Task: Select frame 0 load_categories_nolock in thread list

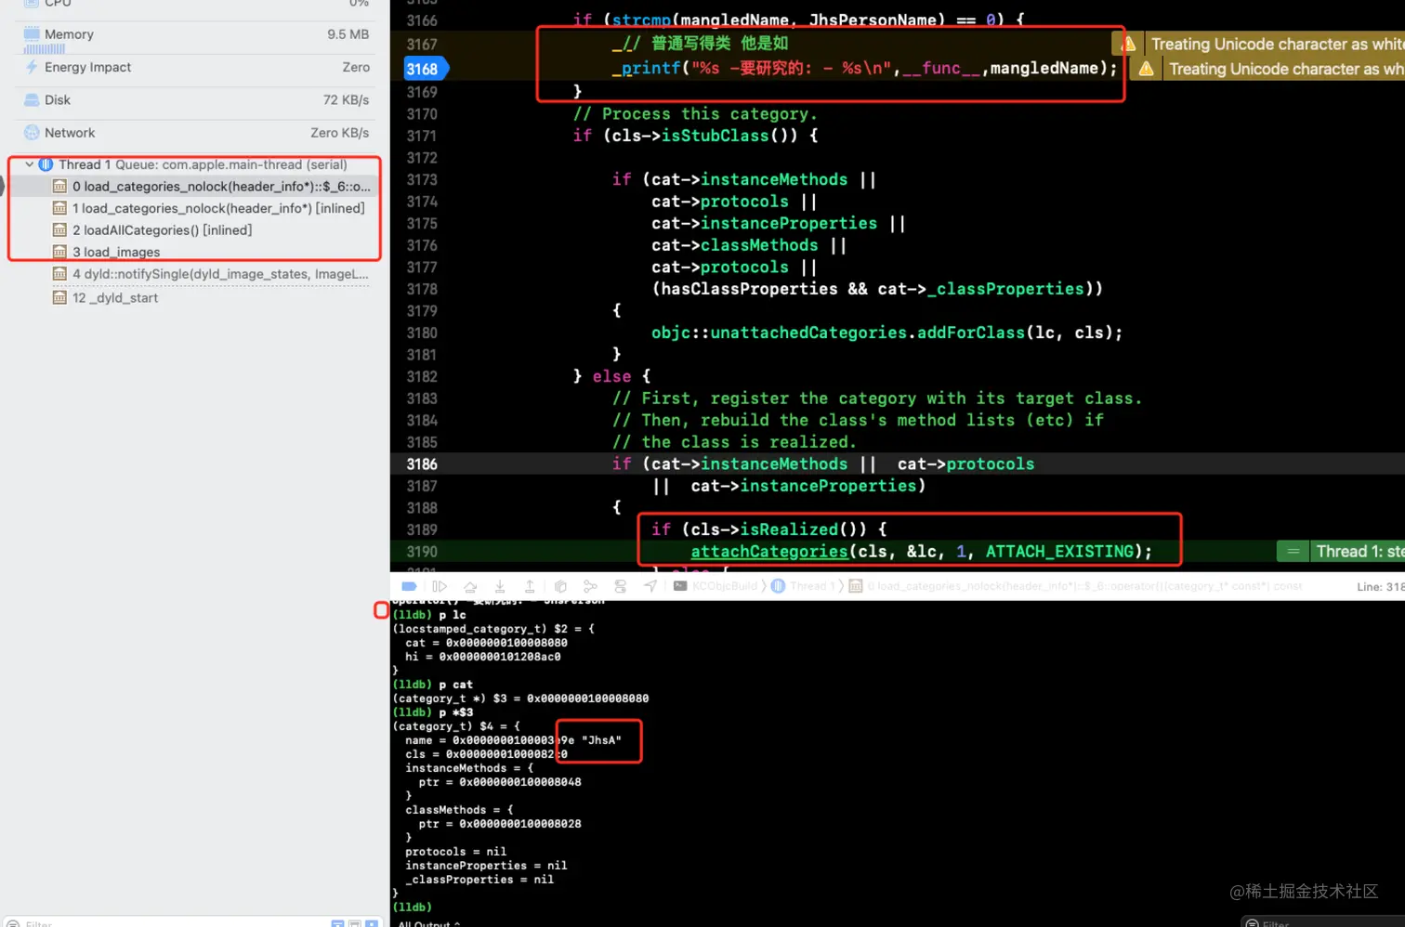Action: [213, 187]
